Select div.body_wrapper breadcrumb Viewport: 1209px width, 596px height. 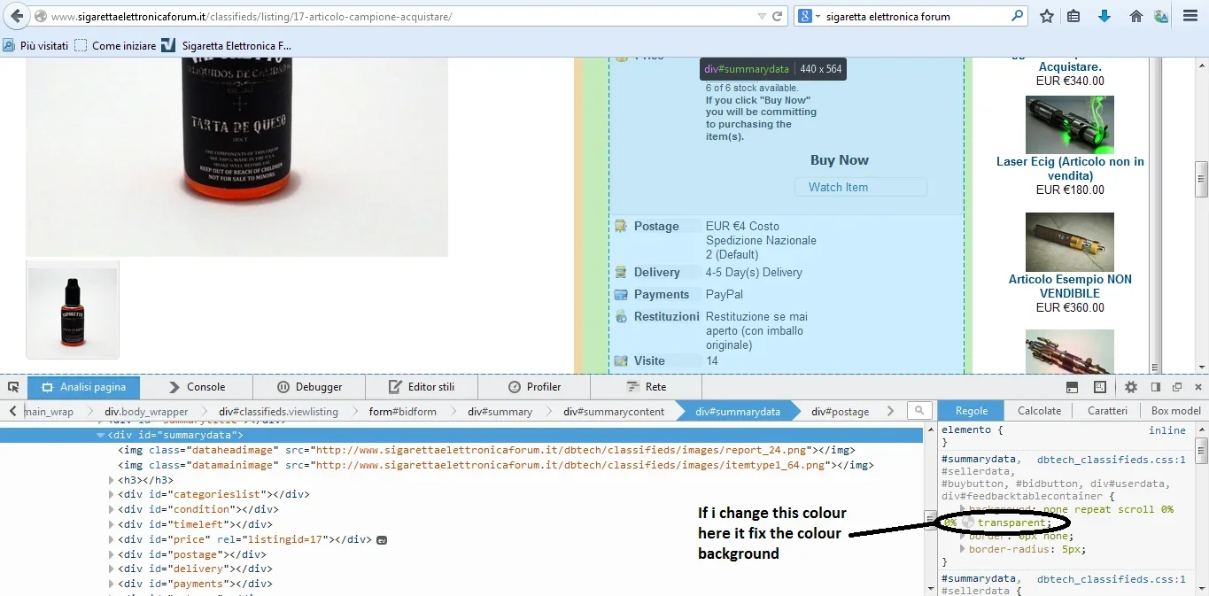[x=146, y=411]
